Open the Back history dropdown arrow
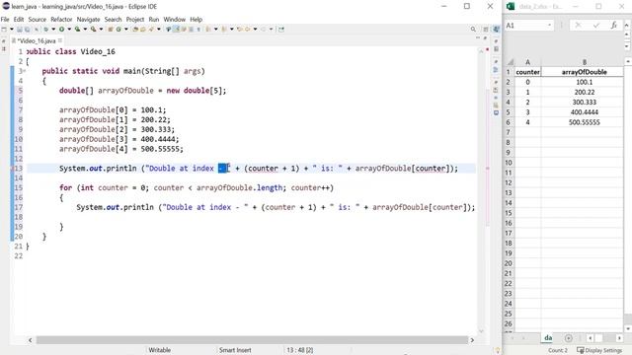The height and width of the screenshot is (355, 632). [255, 30]
